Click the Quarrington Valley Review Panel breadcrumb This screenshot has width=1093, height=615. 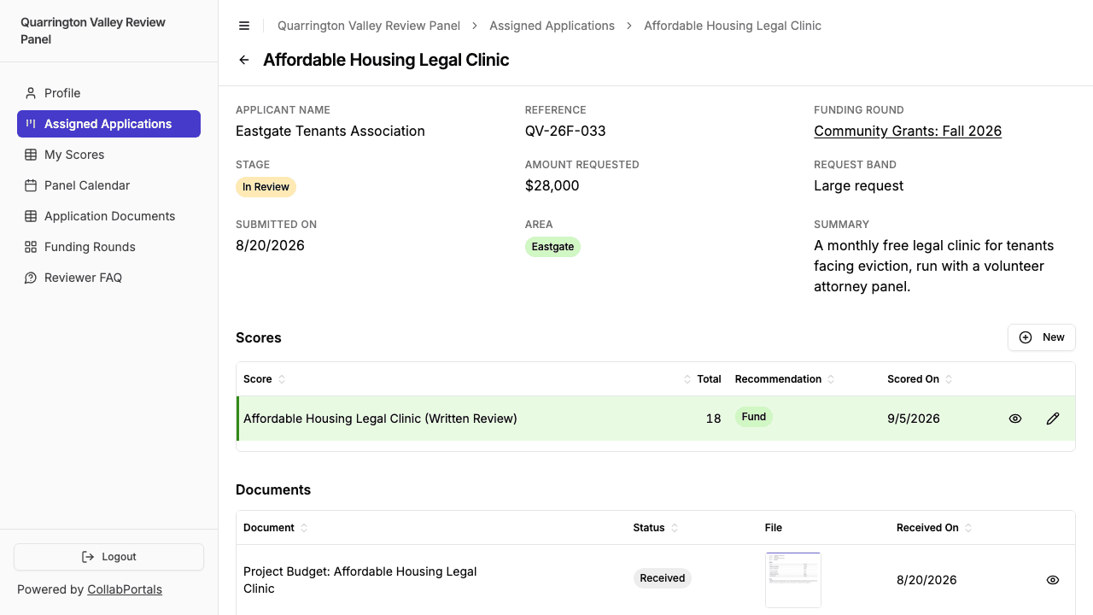(x=369, y=26)
